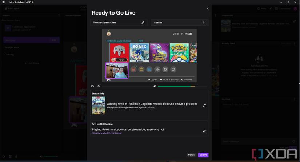The width and height of the screenshot is (300, 162).
Task: Open the Scenes dropdown in dialog
Action: pyautogui.click(x=180, y=23)
